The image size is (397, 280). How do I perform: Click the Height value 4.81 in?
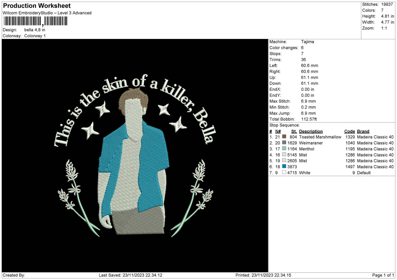(387, 16)
